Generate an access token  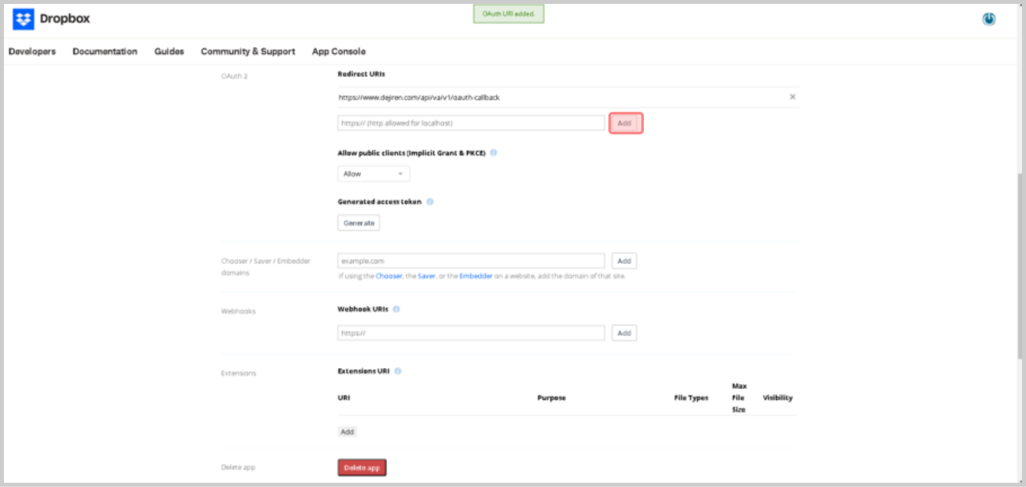[x=358, y=223]
